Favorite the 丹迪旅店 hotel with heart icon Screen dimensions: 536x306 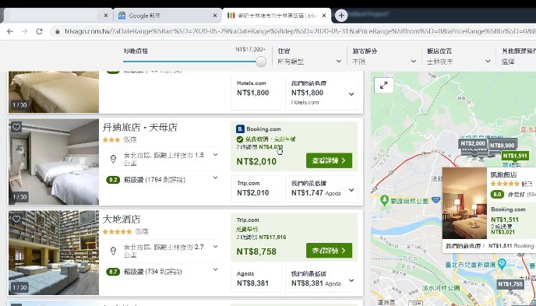(16, 128)
